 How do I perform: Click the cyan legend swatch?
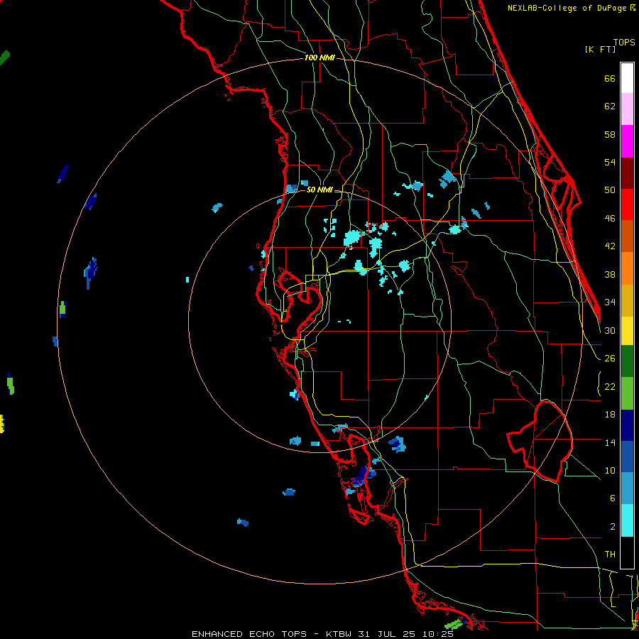pyautogui.click(x=627, y=520)
